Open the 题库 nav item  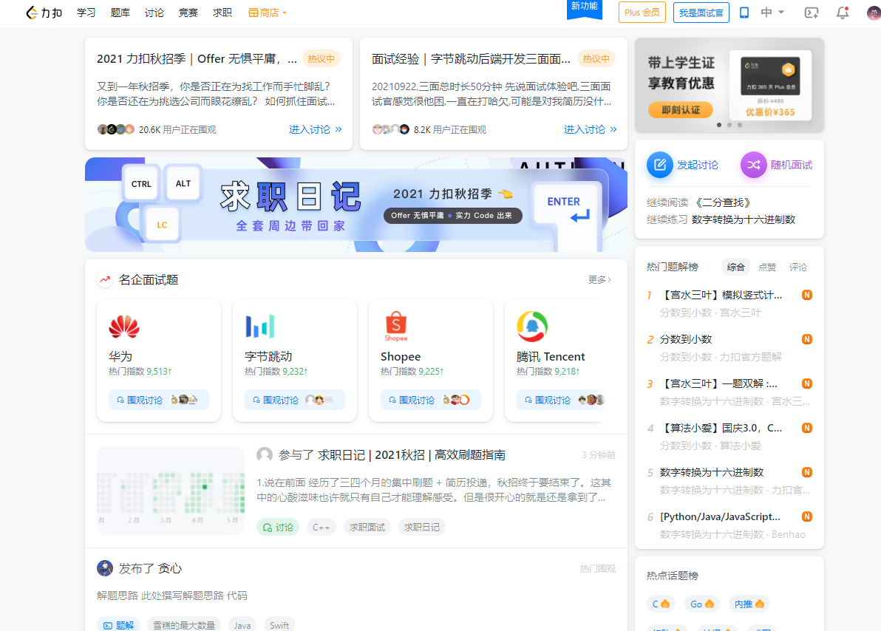[x=120, y=13]
